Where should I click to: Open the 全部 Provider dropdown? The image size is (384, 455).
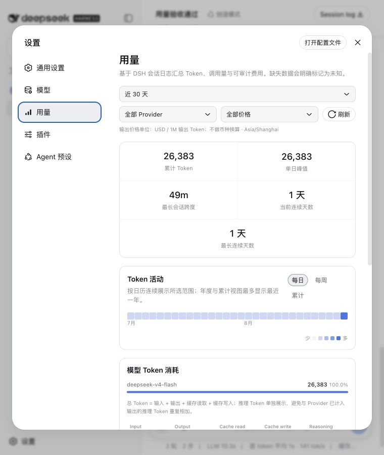pyautogui.click(x=168, y=114)
